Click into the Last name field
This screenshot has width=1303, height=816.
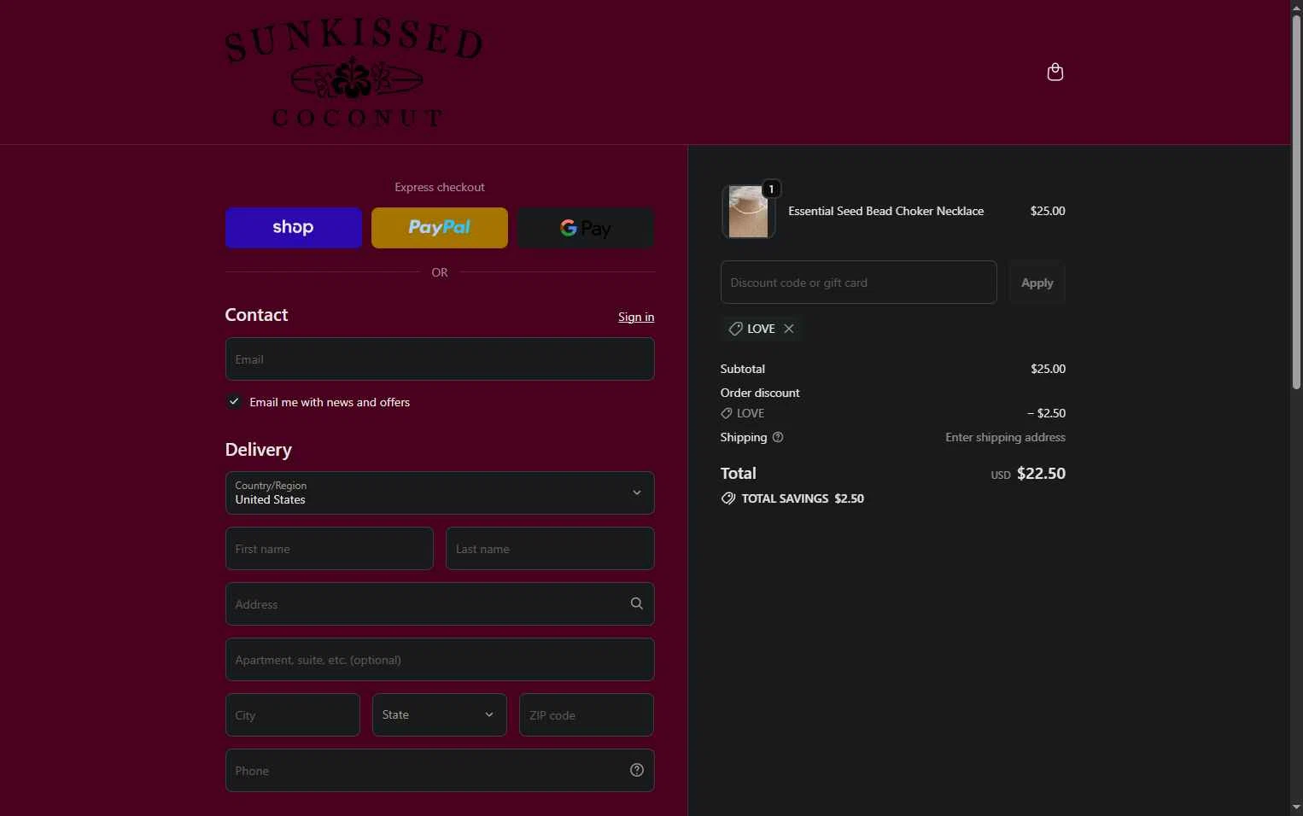[550, 549]
